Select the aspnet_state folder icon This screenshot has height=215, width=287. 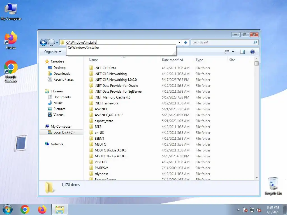(x=91, y=121)
